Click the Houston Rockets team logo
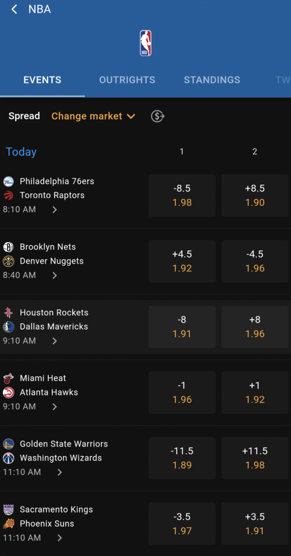The height and width of the screenshot is (556, 291). tap(8, 312)
